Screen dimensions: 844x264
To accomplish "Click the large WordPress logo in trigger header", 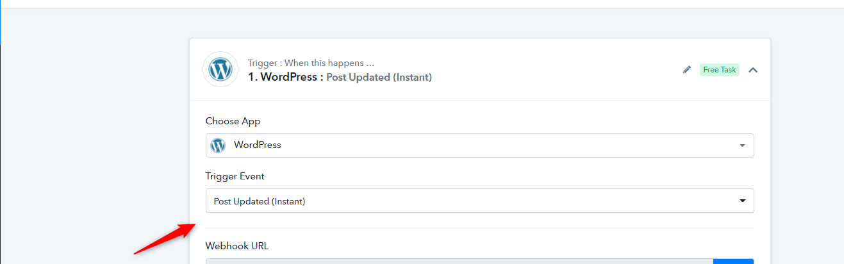I will (x=220, y=69).
